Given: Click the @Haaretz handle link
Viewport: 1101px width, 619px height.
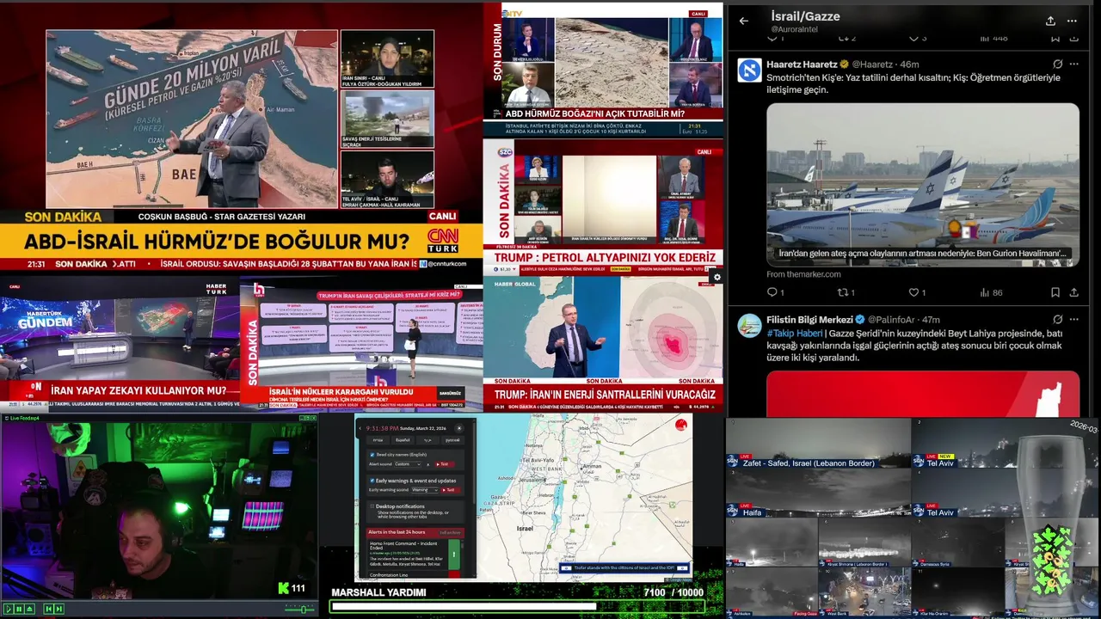Looking at the screenshot, I should pyautogui.click(x=874, y=64).
